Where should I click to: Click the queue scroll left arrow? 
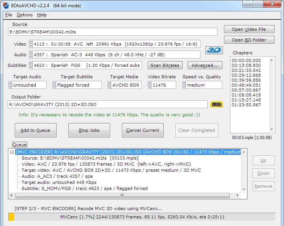pos(12,195)
